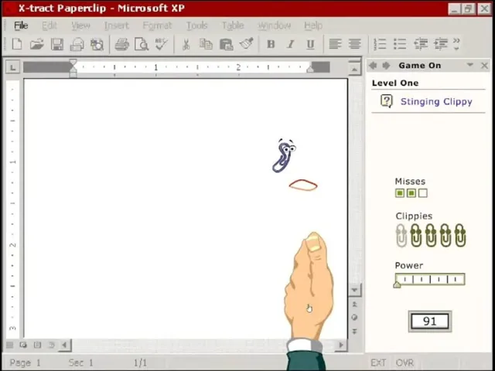Open Print Preview with the magnifier page icon
The height and width of the screenshot is (371, 495).
142,44
